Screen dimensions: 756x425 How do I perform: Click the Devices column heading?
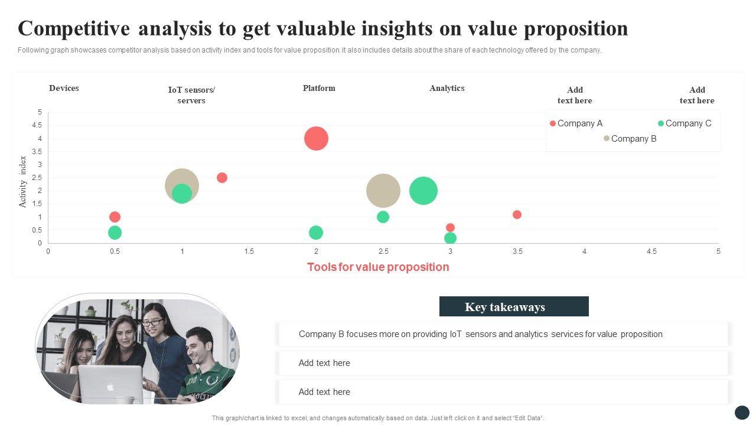tap(64, 89)
